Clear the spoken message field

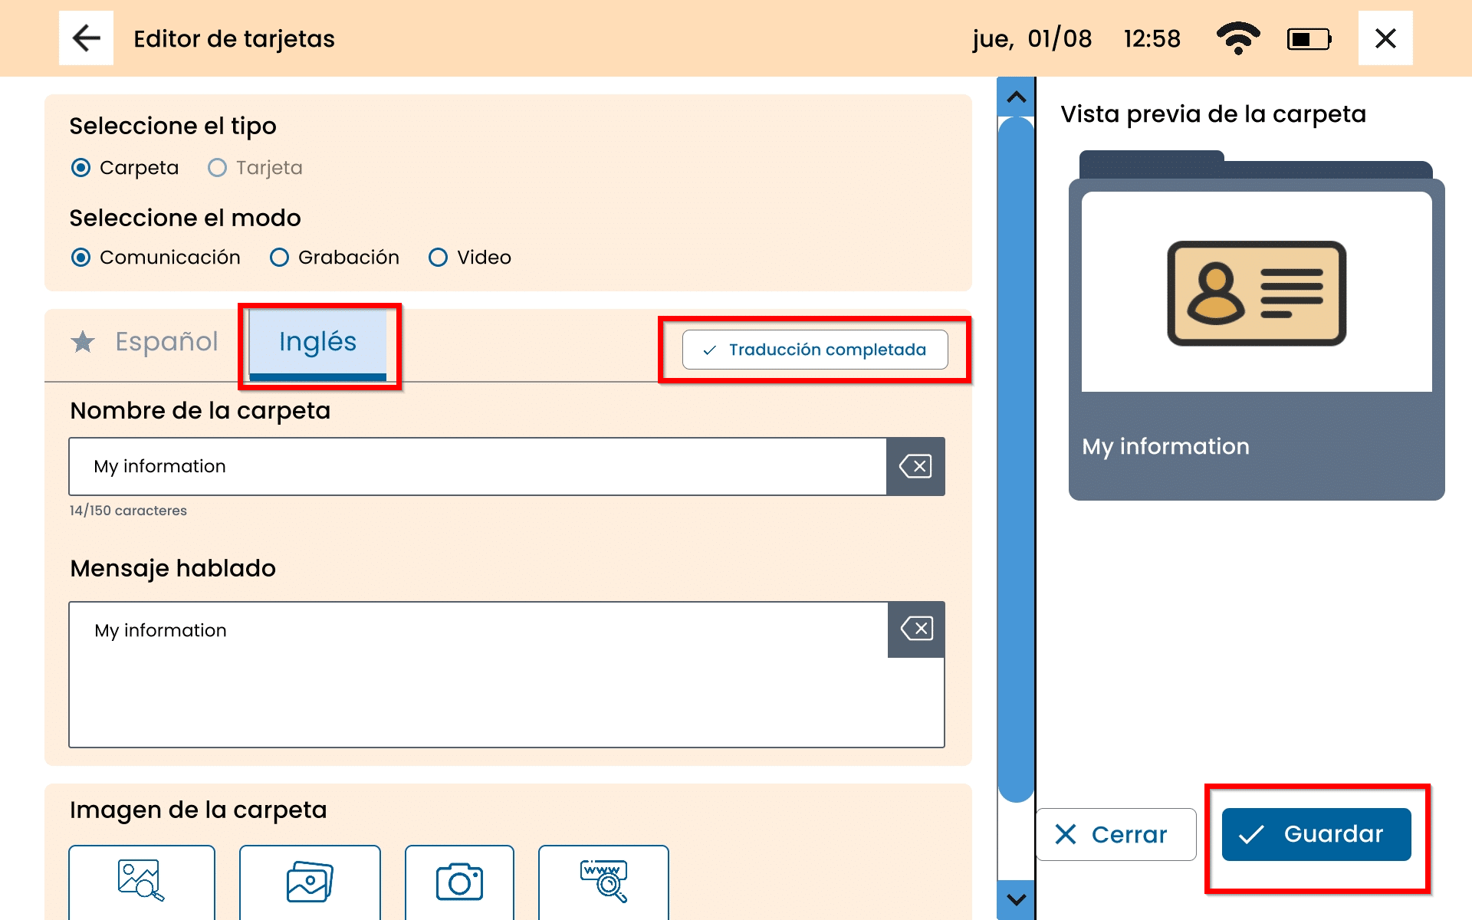click(x=916, y=629)
